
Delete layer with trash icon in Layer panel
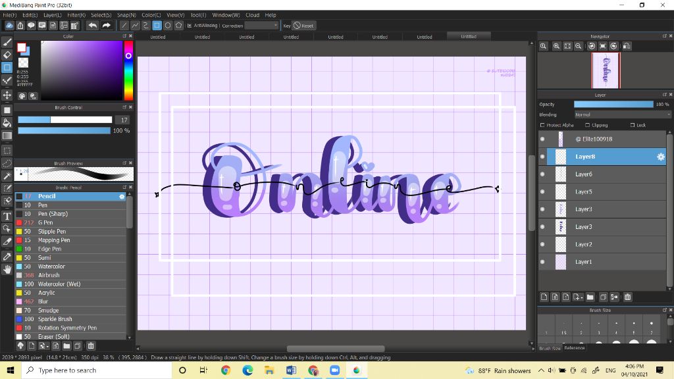(x=627, y=297)
